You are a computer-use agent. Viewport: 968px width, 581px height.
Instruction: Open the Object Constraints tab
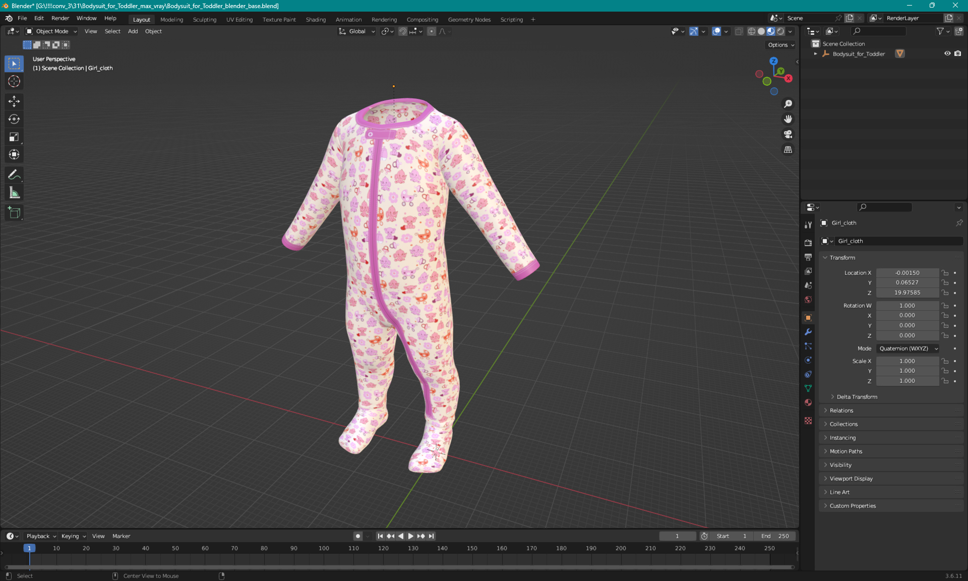pyautogui.click(x=808, y=374)
